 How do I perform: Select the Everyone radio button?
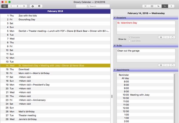tap(129, 37)
